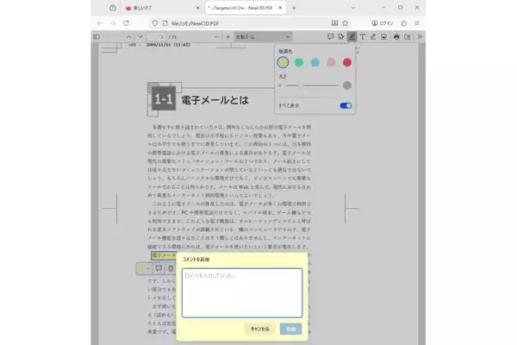Click the ログイン account button
Viewport: 517px width, 345px height.
coord(383,23)
